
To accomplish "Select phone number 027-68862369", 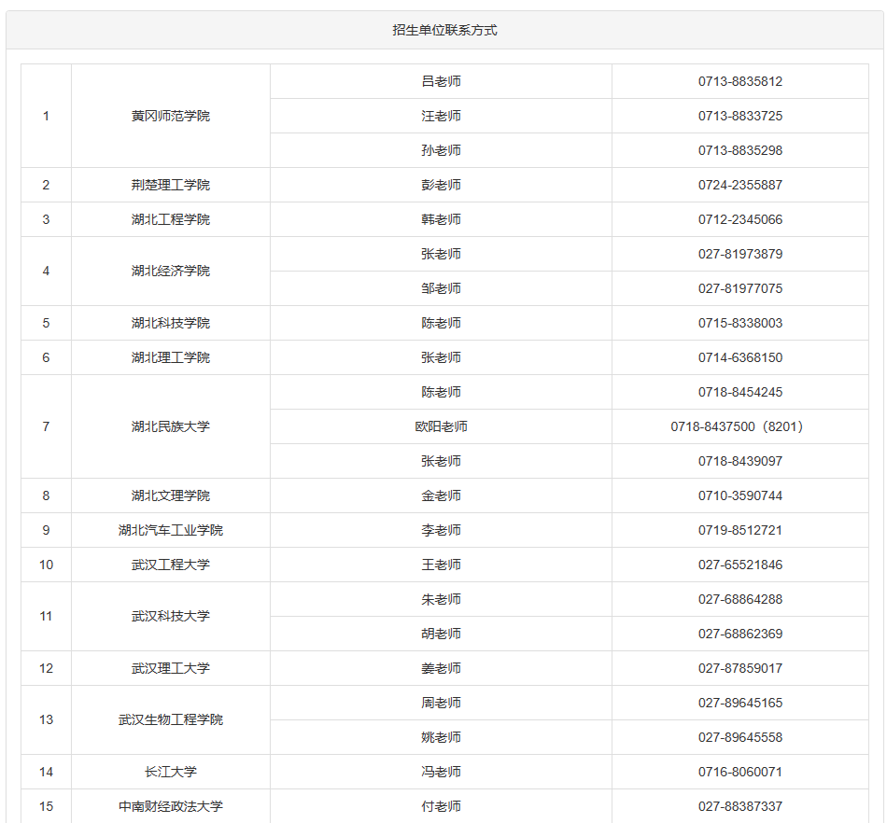I will point(739,633).
